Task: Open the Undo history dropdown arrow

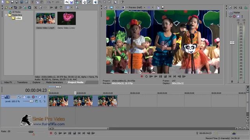Action: [x=53, y=2]
